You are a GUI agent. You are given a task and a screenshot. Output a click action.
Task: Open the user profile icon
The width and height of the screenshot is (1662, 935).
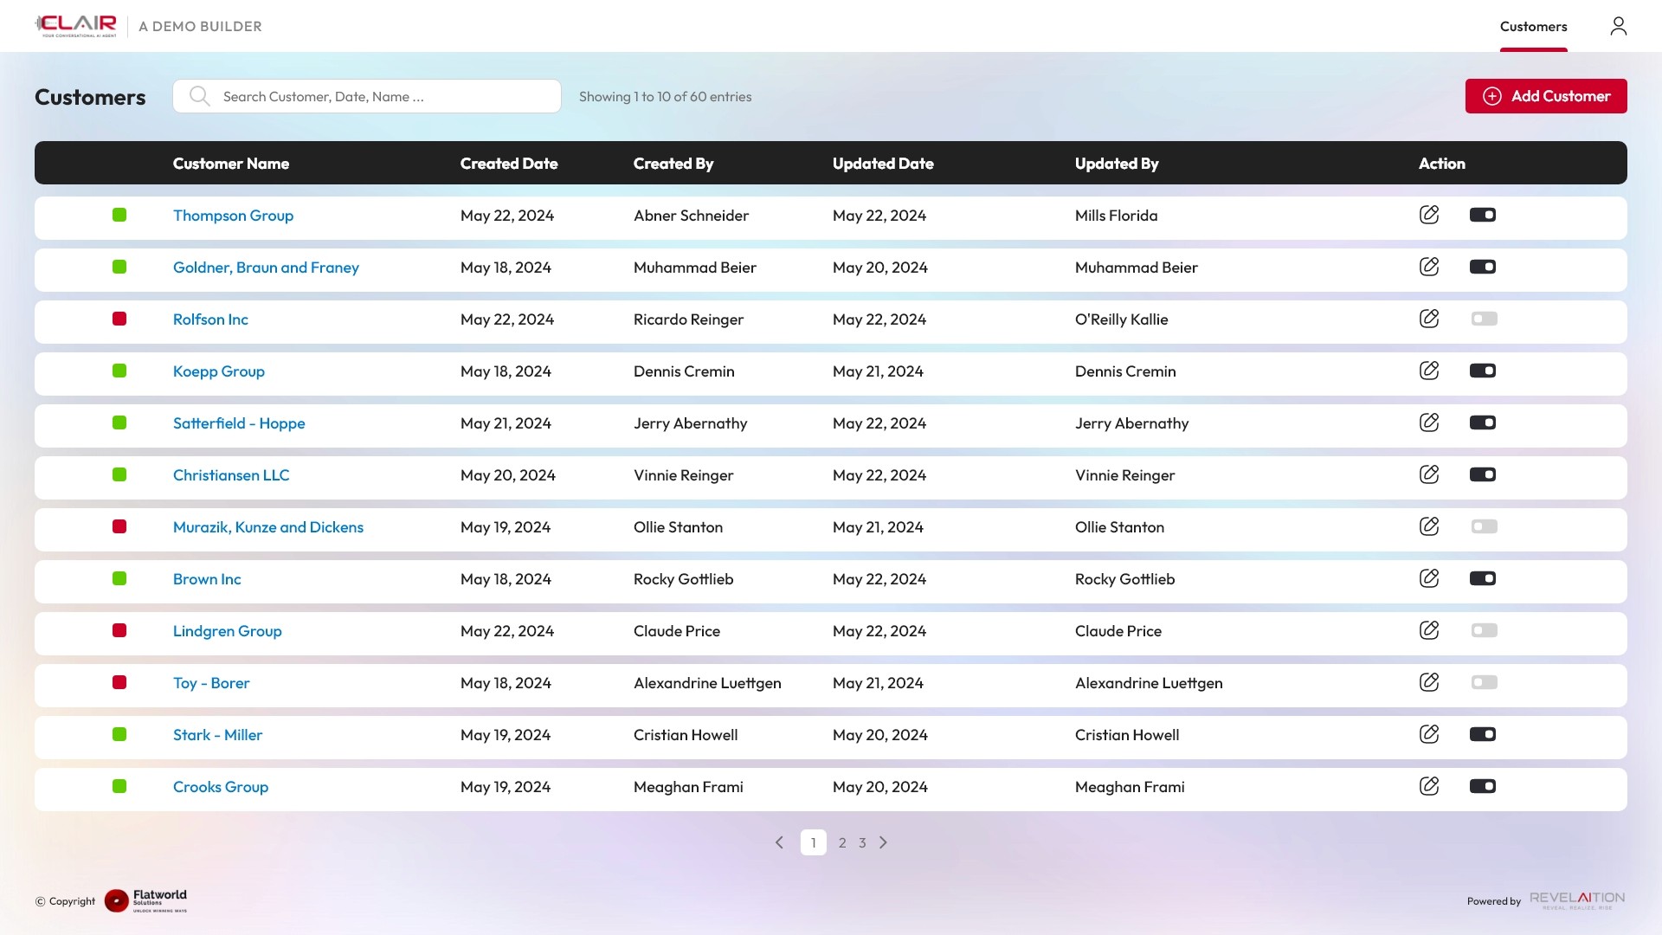pyautogui.click(x=1618, y=26)
